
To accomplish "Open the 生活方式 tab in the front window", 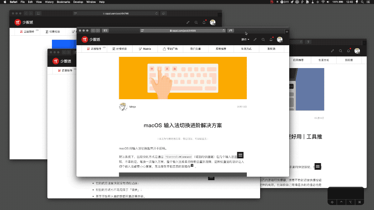I will coord(246,49).
